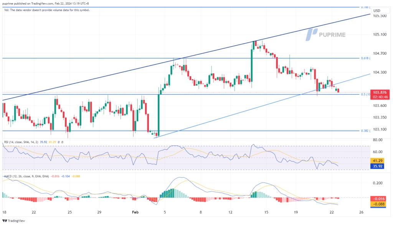Click the blue 35.92 RSI axis tag
393x225 pixels.
378,166
